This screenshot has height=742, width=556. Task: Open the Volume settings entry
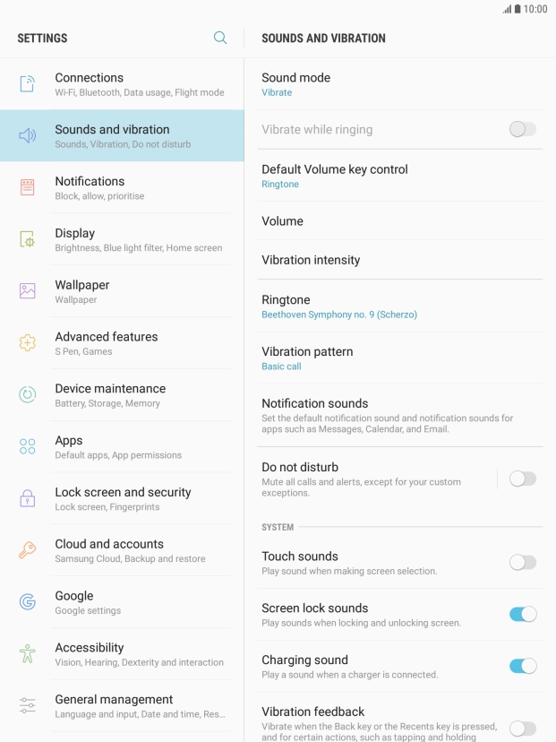pos(400,221)
